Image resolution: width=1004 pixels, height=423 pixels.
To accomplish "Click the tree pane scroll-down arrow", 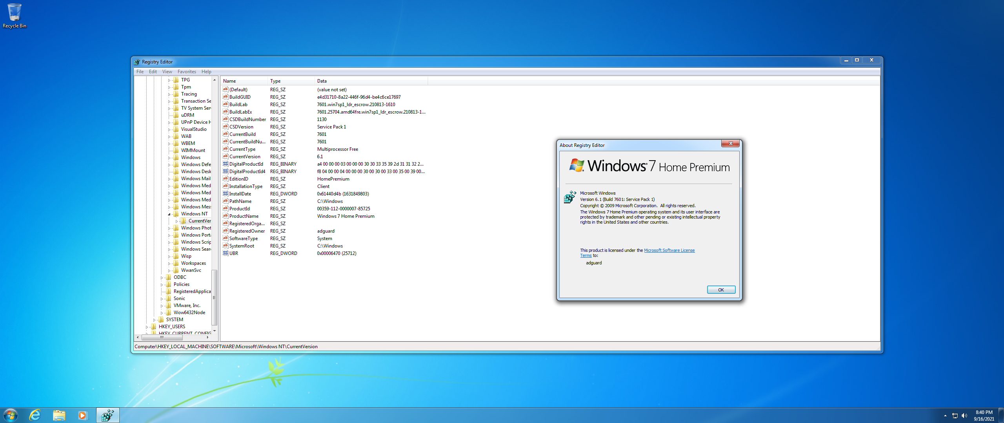I will 214,331.
